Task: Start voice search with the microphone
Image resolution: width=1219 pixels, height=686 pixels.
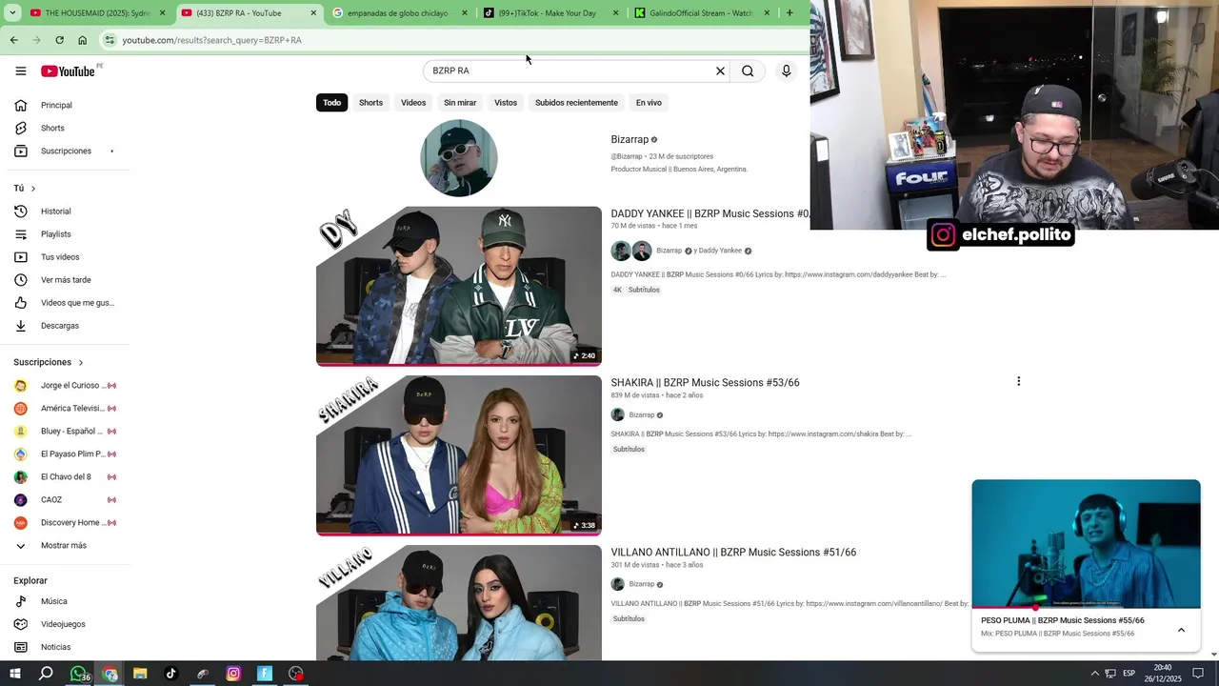Action: 786,71
